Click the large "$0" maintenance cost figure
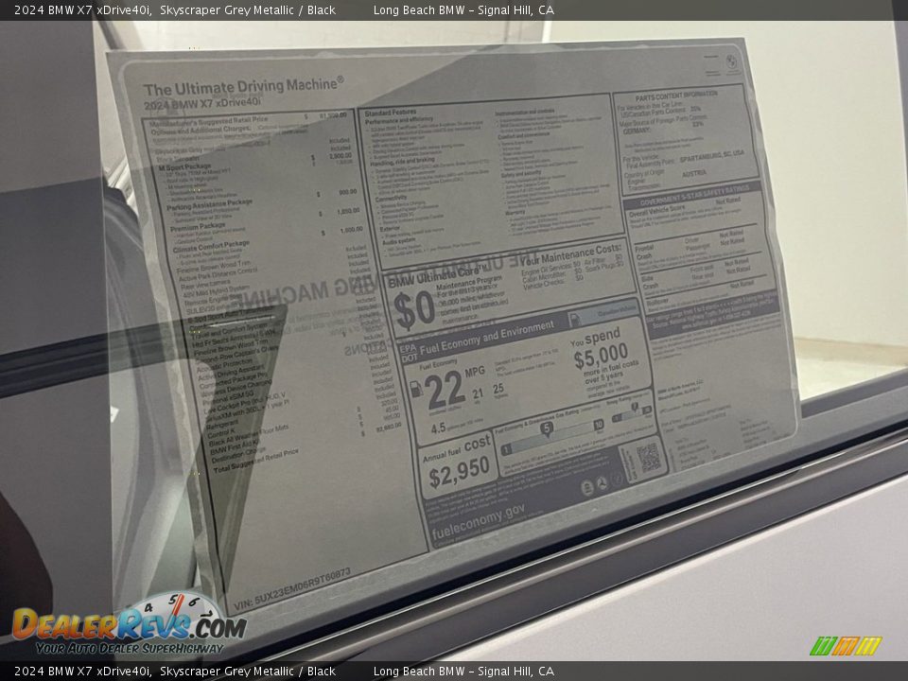The width and height of the screenshot is (908, 681). click(x=413, y=309)
